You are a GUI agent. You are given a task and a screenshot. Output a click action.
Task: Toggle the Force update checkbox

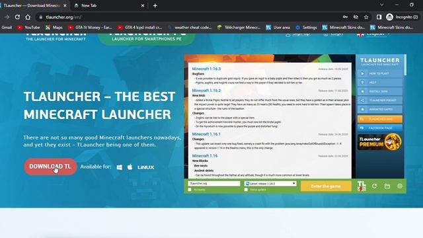[x=246, y=190]
